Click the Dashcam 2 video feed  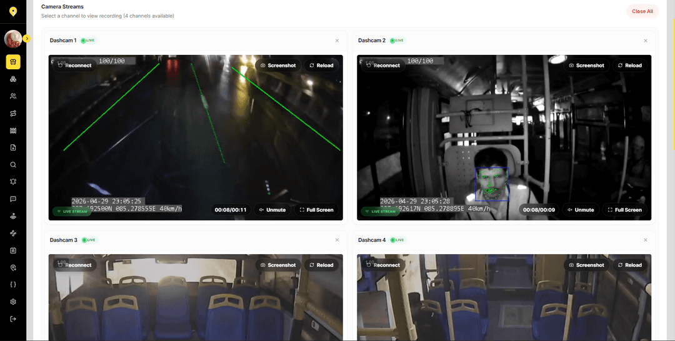click(x=504, y=137)
